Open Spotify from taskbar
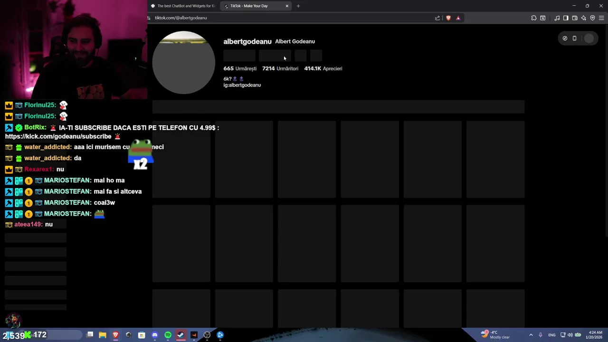 pyautogui.click(x=168, y=335)
